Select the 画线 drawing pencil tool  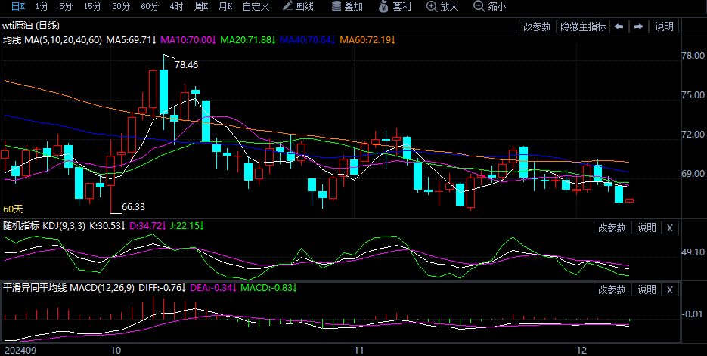pyautogui.click(x=297, y=7)
